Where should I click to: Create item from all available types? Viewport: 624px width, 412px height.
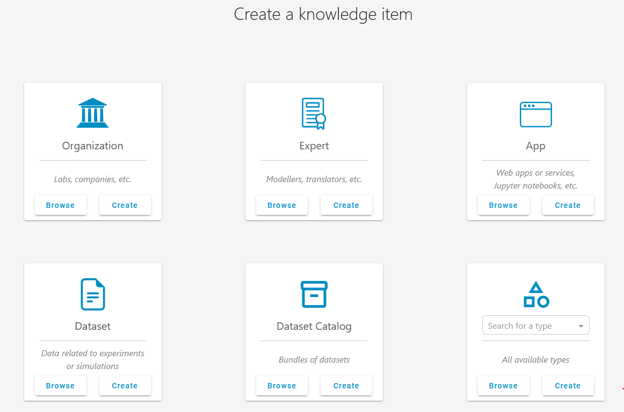click(568, 385)
